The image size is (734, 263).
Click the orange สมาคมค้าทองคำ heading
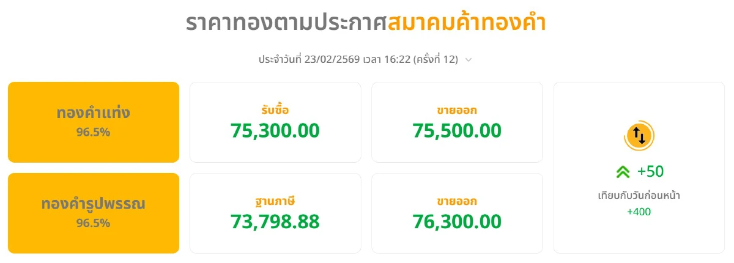tap(467, 23)
